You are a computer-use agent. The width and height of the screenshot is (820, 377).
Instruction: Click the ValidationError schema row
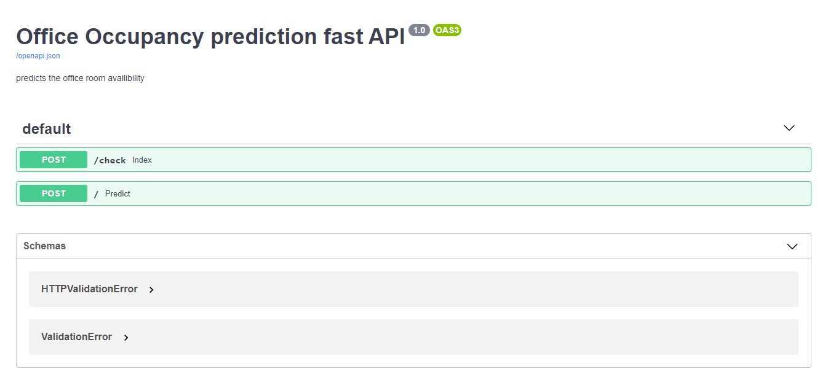76,336
